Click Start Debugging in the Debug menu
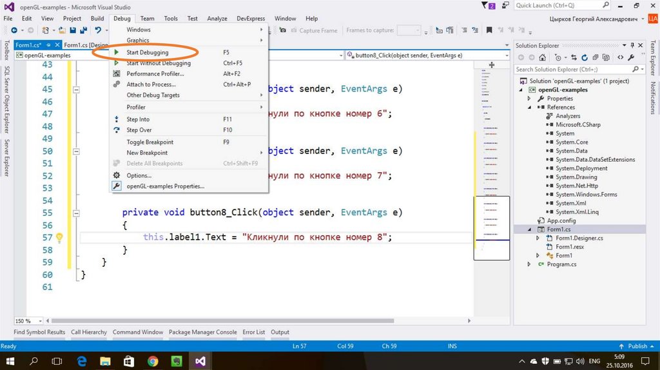Image resolution: width=660 pixels, height=370 pixels. click(147, 52)
